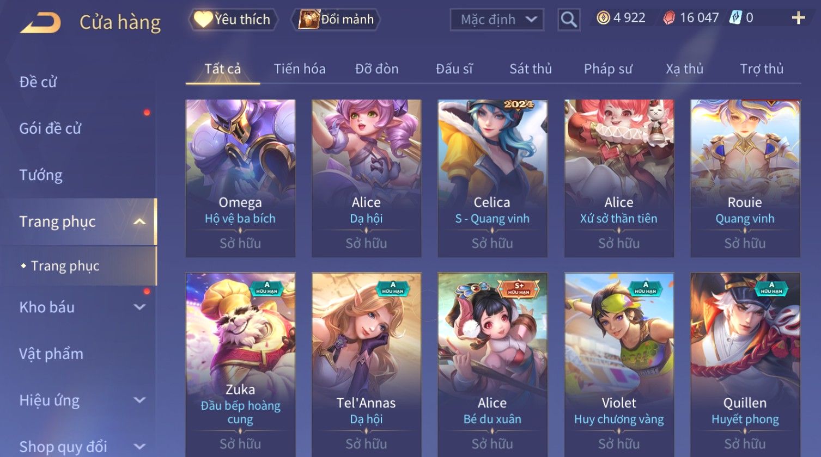Open the Mặc định sort dropdown
This screenshot has width=821, height=457.
(497, 20)
